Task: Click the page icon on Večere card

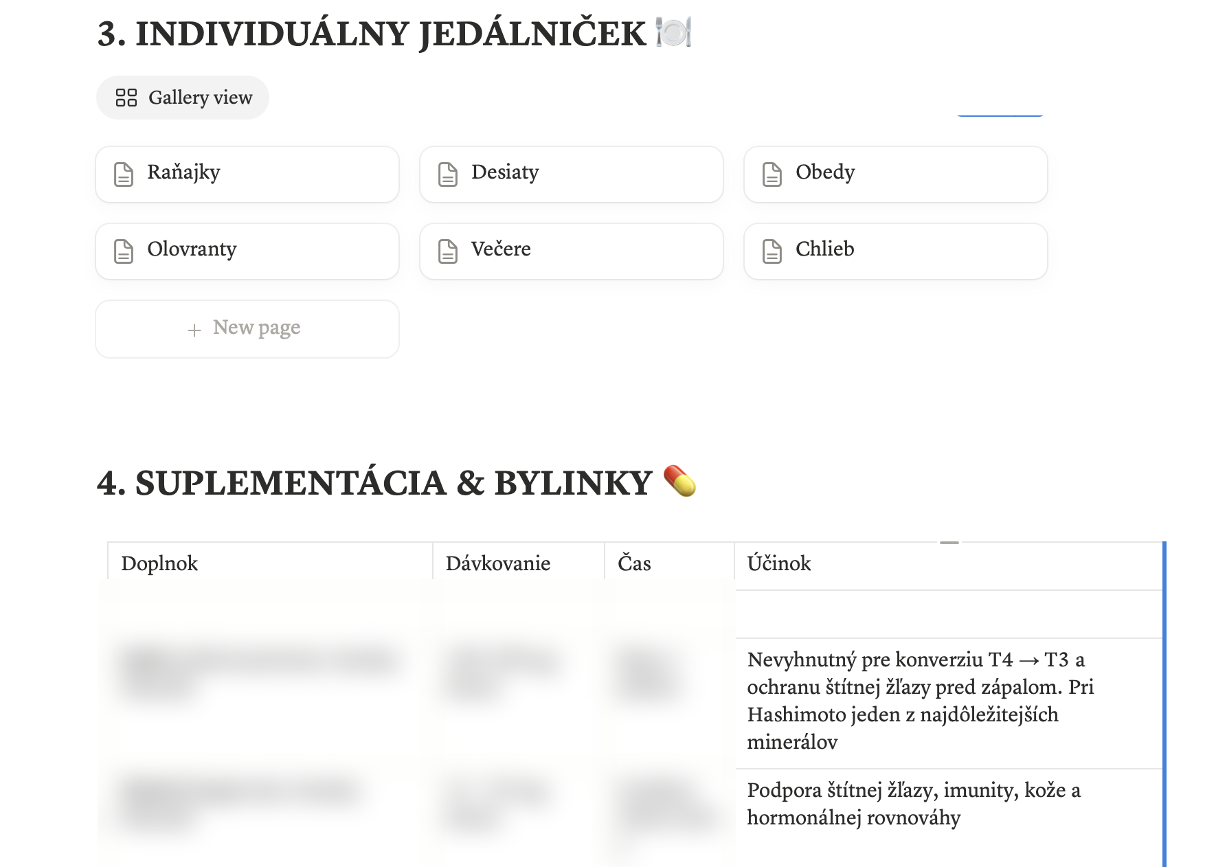Action: [448, 251]
